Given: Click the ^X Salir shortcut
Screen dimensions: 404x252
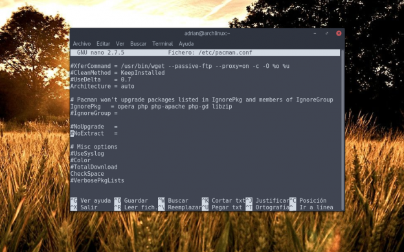Looking at the screenshot, I should [84, 207].
